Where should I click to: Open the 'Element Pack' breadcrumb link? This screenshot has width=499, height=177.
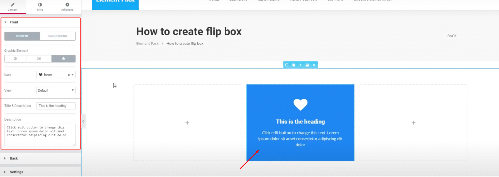[147, 44]
